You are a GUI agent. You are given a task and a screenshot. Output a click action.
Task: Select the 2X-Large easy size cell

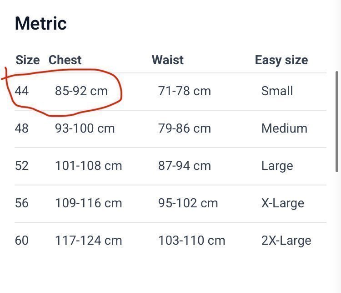pyautogui.click(x=286, y=241)
